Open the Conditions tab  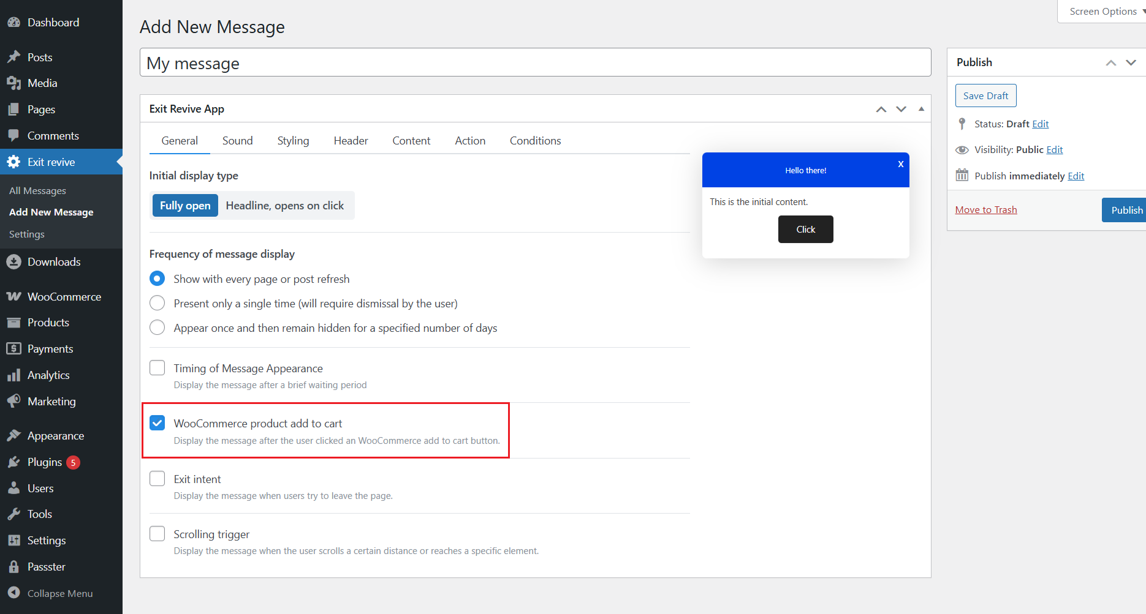pyautogui.click(x=535, y=141)
